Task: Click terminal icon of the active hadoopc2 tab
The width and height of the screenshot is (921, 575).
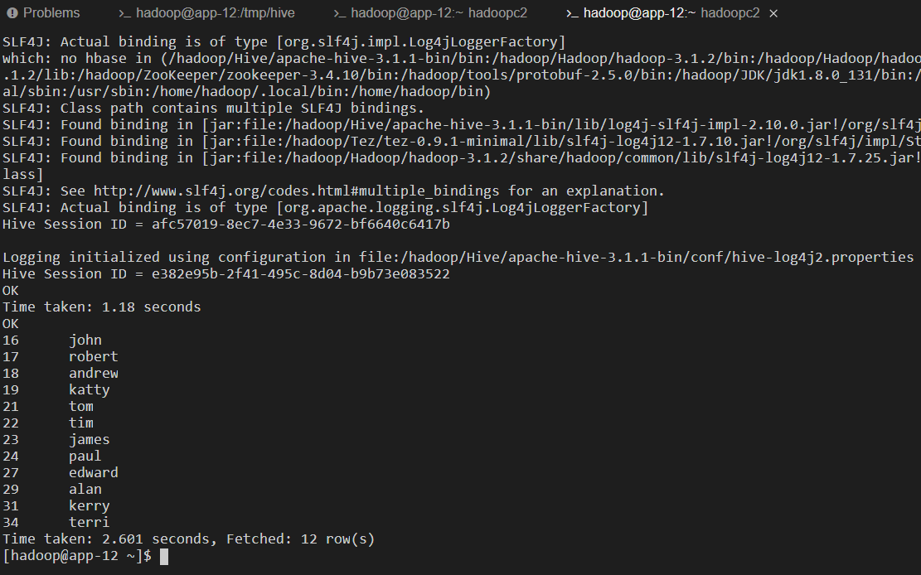Action: point(572,13)
